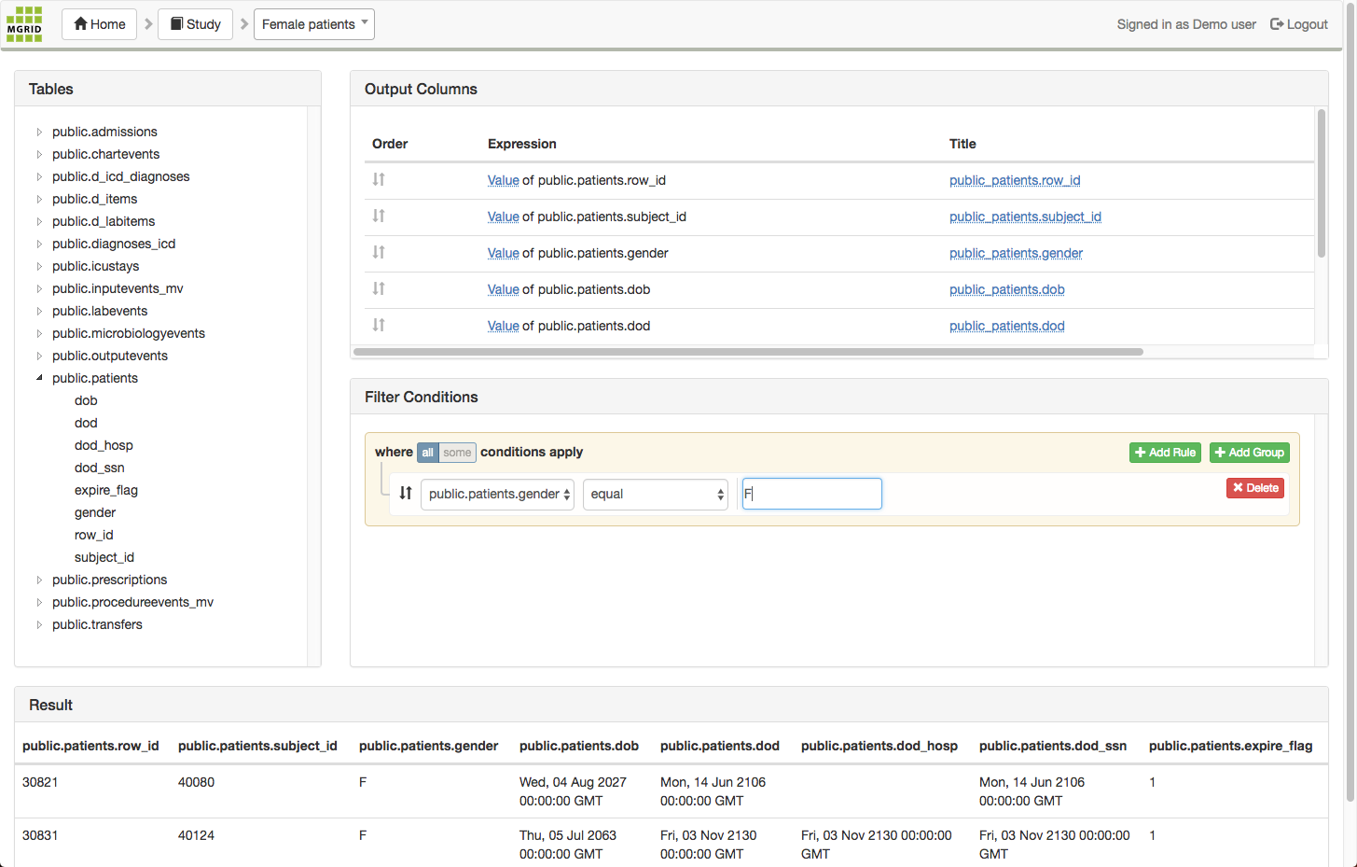This screenshot has width=1357, height=867.
Task: Edit title public_patients.dod
Action: [x=1007, y=326]
